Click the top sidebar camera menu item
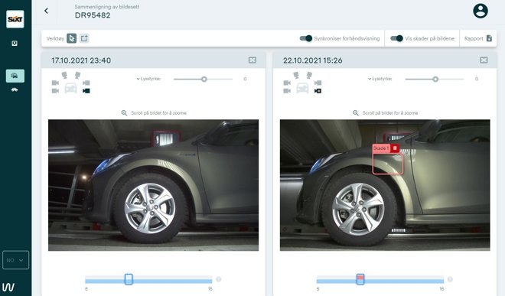 pos(15,43)
